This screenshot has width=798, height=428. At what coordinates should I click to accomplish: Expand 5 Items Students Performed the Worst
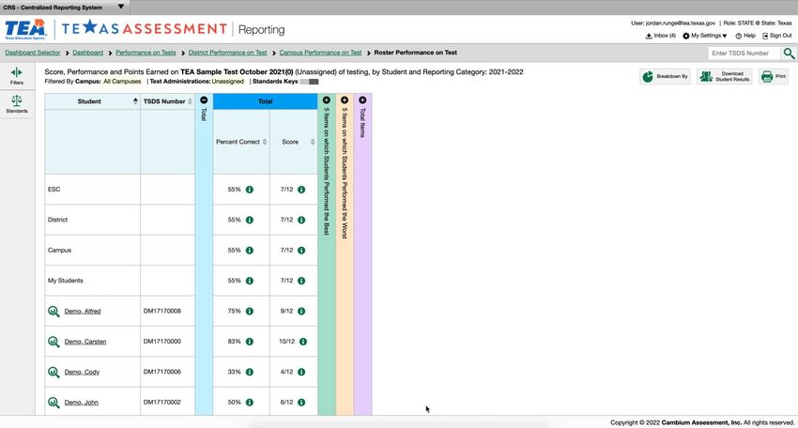tap(345, 100)
